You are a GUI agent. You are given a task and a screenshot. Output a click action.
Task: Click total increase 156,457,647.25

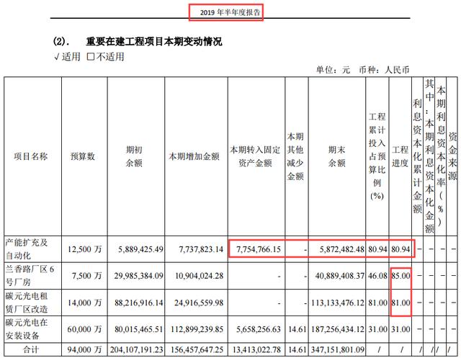tap(197, 350)
